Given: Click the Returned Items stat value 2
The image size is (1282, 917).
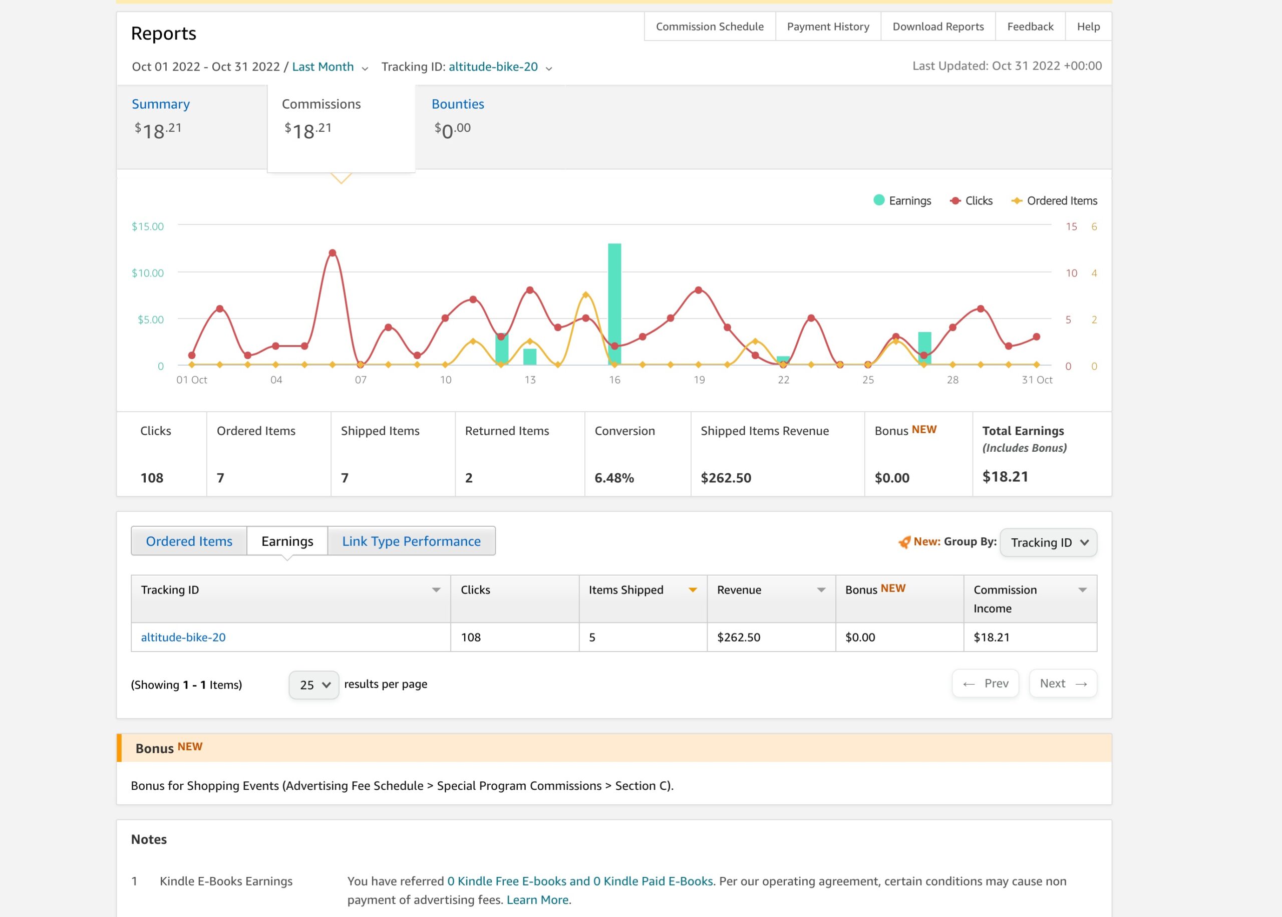Looking at the screenshot, I should (x=469, y=478).
